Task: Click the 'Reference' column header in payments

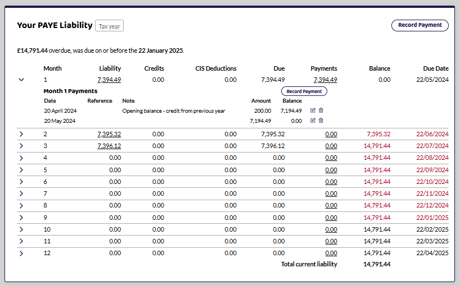Action: point(100,100)
